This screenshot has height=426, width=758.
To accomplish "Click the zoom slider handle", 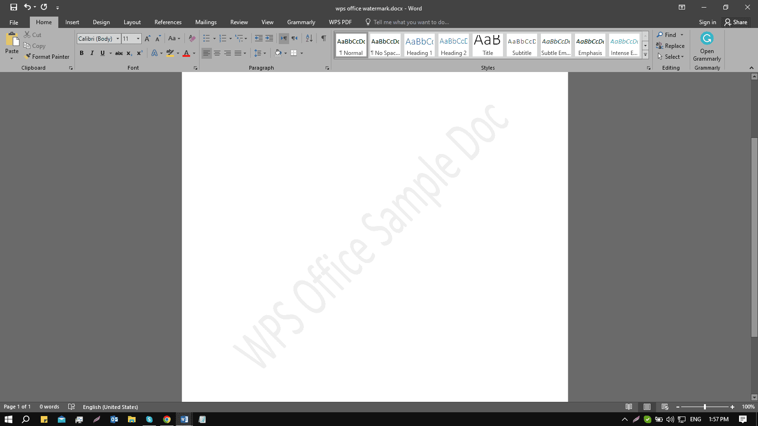I will (705, 407).
